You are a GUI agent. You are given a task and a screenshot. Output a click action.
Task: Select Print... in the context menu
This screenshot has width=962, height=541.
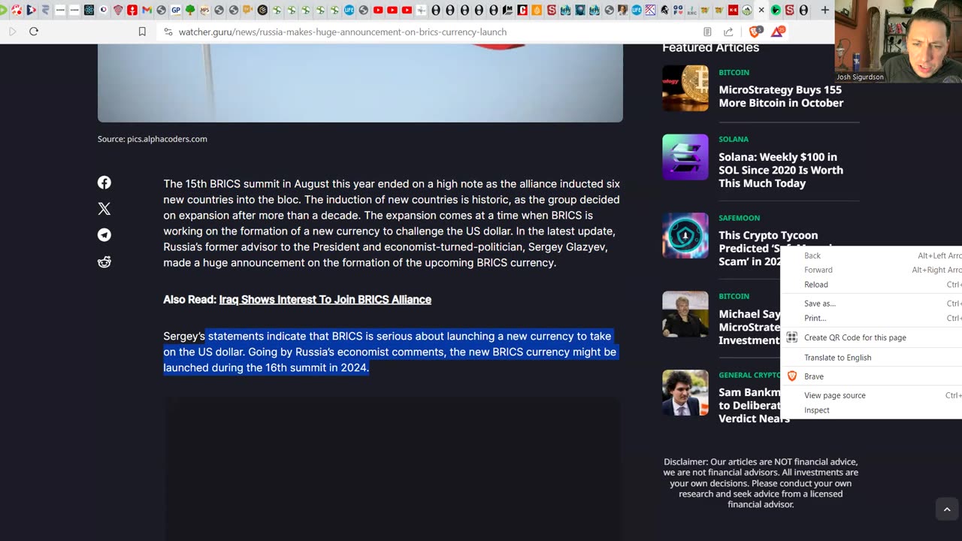(871, 319)
